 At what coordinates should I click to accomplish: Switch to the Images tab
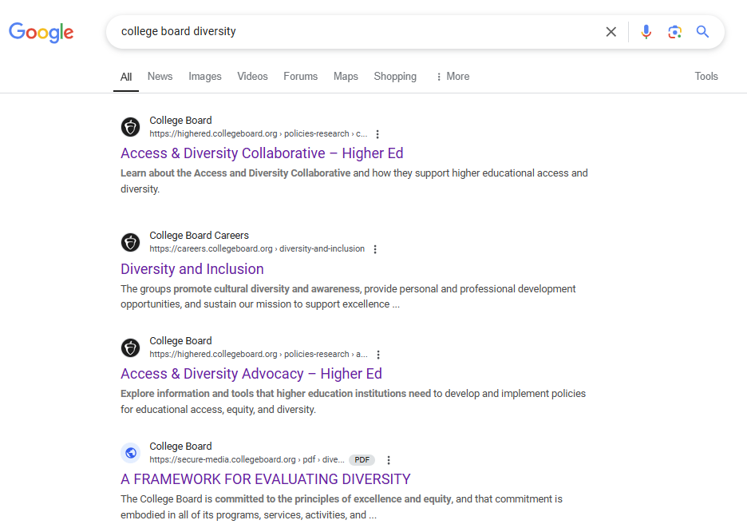tap(205, 77)
